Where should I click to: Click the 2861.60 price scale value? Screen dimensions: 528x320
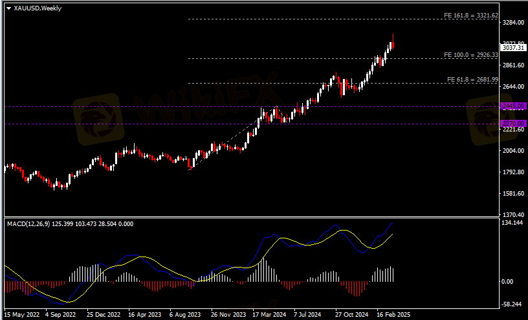pyautogui.click(x=513, y=65)
